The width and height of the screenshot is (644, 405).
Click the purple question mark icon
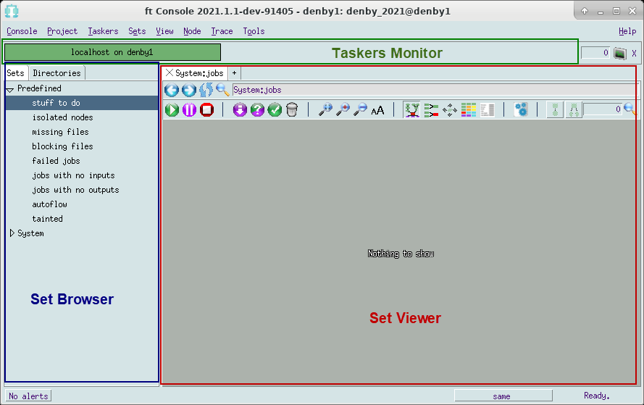[258, 109]
